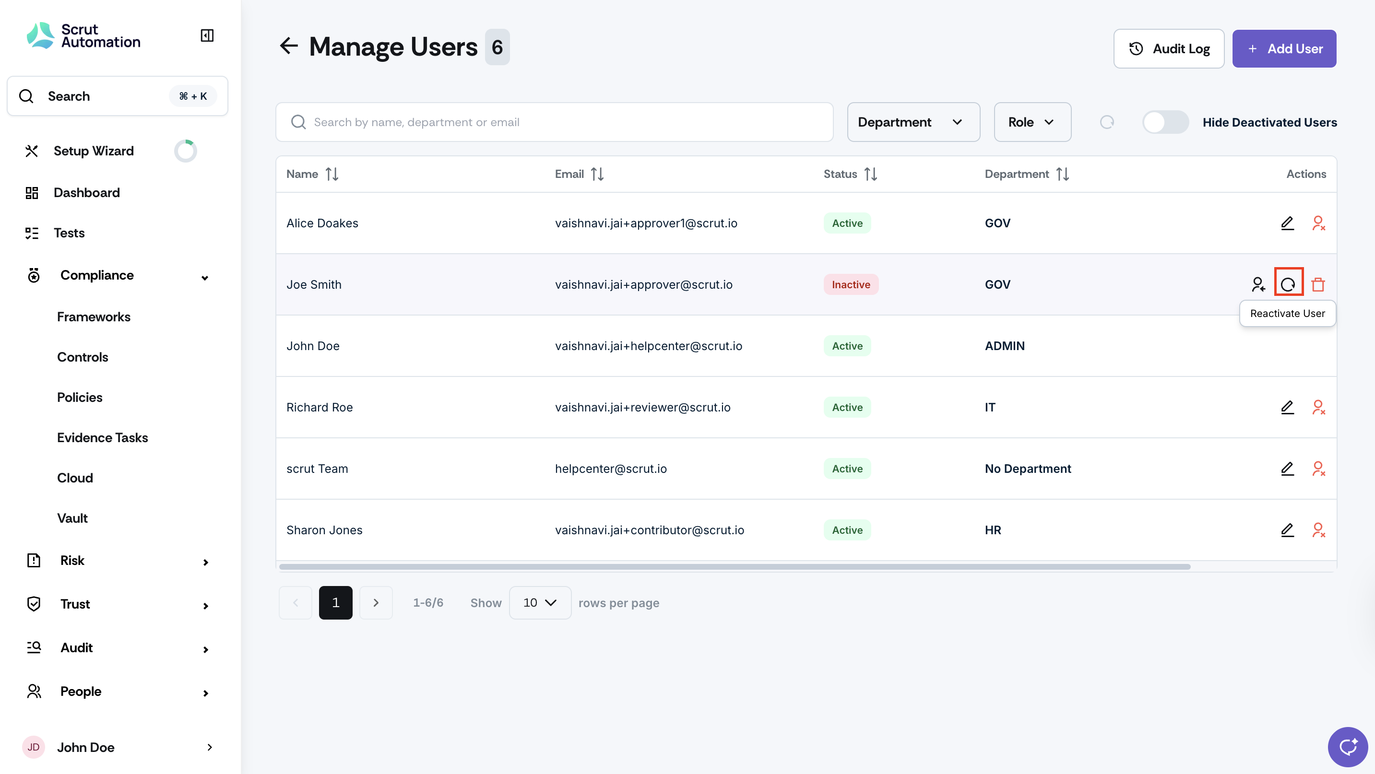Deactivate Sharon Jones user icon
The image size is (1375, 774).
1318,530
